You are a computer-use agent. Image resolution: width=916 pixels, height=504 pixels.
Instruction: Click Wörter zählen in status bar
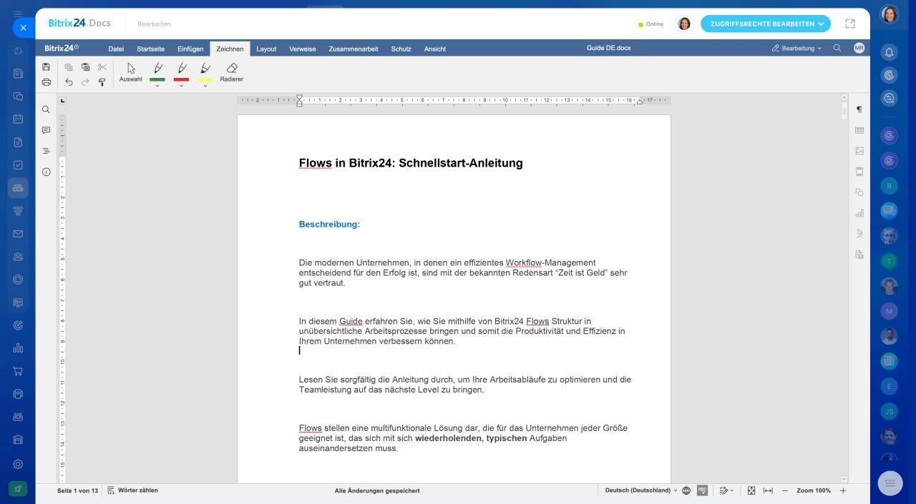(132, 490)
